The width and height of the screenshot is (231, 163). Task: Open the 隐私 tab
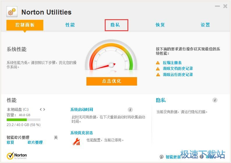tap(115, 25)
